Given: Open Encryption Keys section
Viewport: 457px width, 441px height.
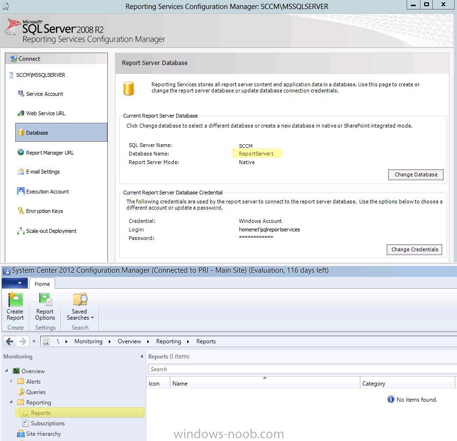Looking at the screenshot, I should (45, 211).
